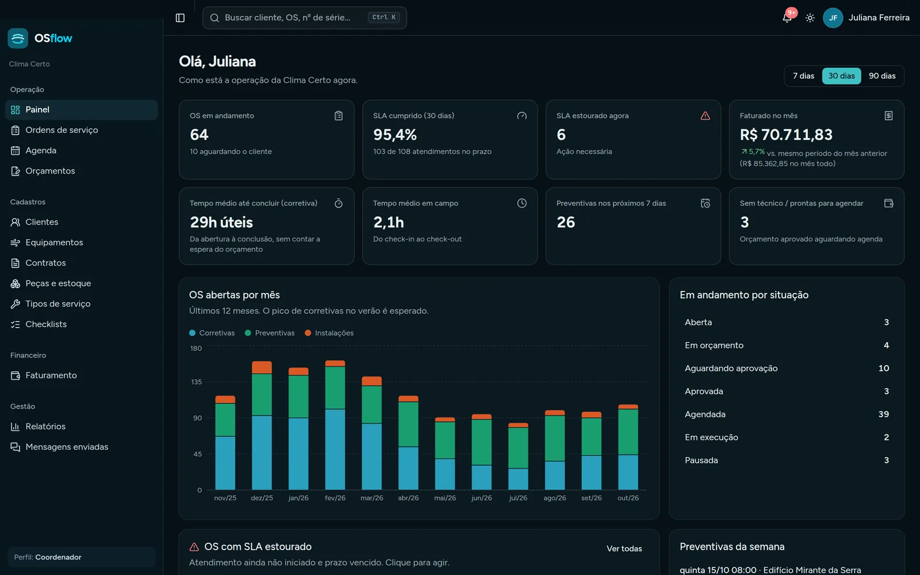Click the Em execução row
The height and width of the screenshot is (575, 920).
[x=787, y=437]
